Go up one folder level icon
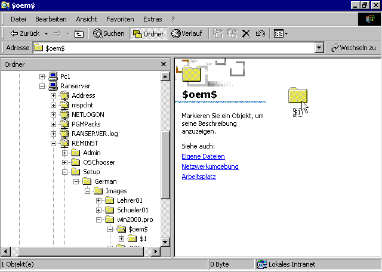 (x=79, y=33)
